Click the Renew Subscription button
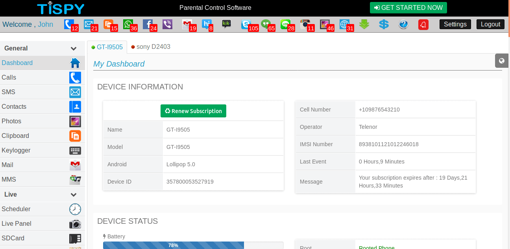 click(193, 111)
